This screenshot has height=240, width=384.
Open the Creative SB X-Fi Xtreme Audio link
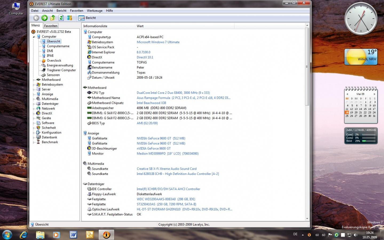tap(167, 169)
